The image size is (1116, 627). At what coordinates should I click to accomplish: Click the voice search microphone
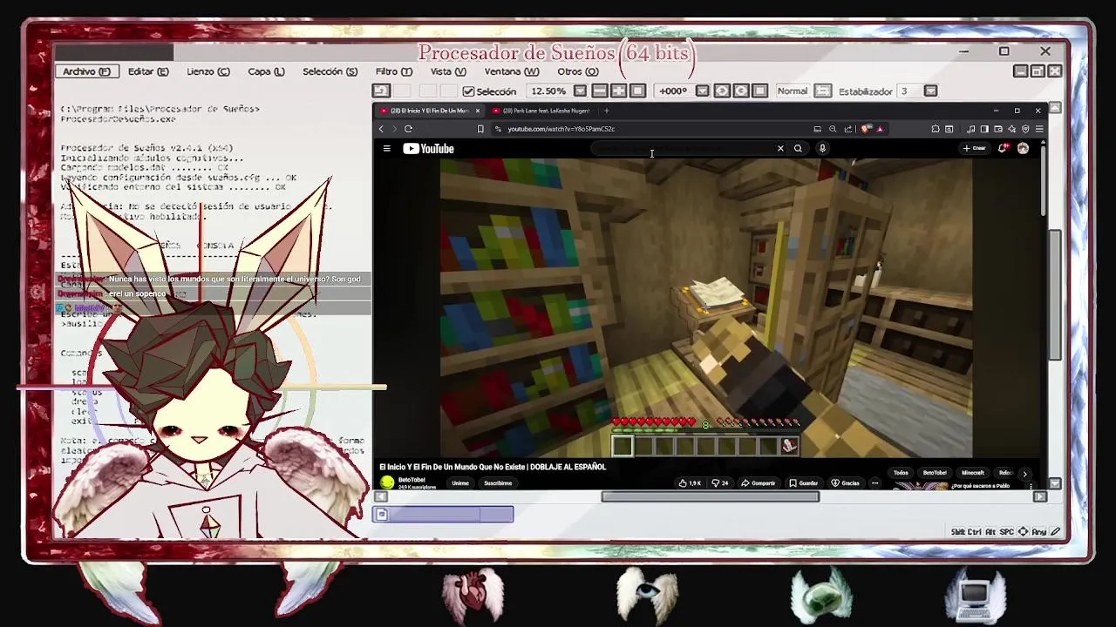[822, 149]
